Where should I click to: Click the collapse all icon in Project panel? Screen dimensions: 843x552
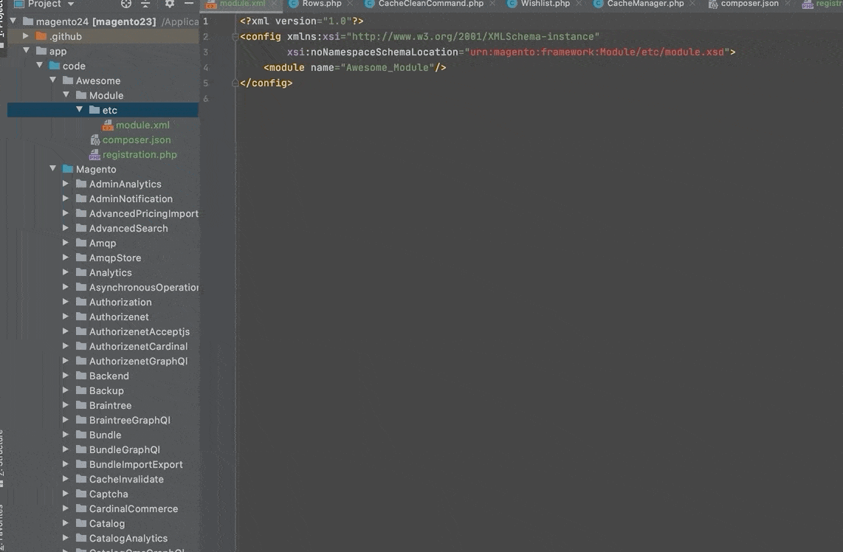pos(145,4)
